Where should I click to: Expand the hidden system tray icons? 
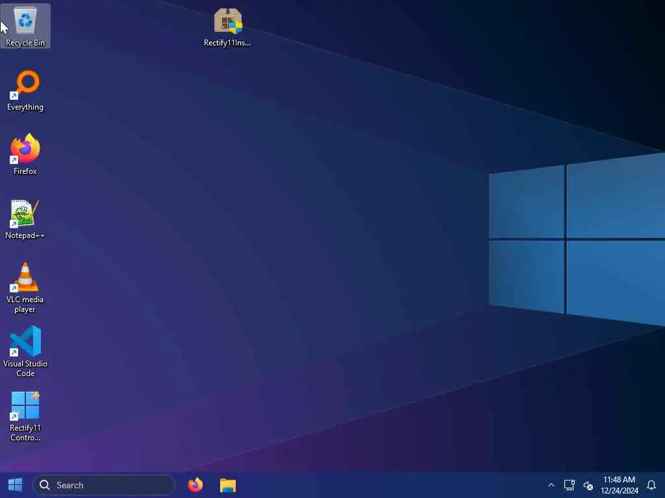click(551, 485)
